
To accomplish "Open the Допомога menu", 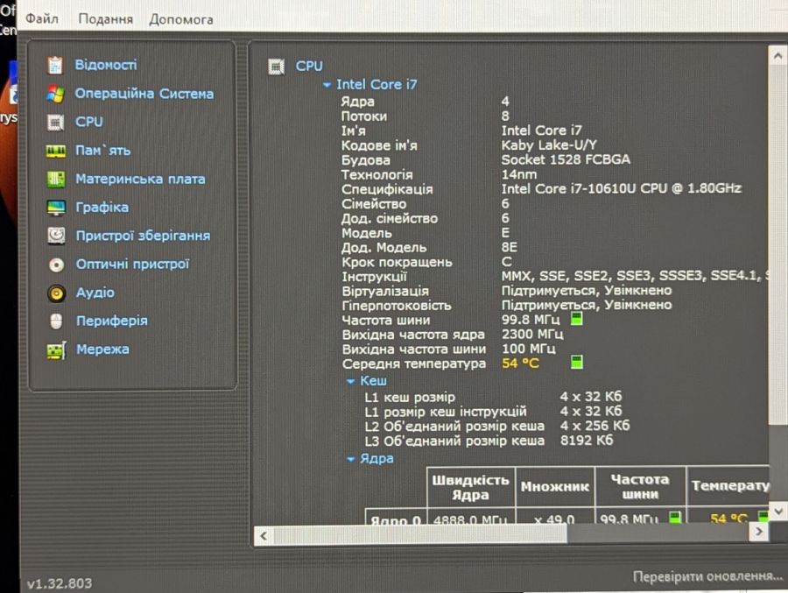I will pos(181,19).
